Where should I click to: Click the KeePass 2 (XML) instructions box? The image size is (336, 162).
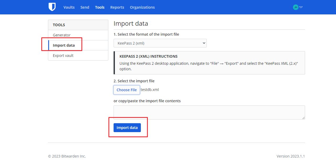pos(209,63)
